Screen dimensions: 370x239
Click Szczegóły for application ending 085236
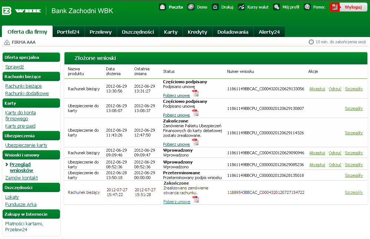pos(354,165)
